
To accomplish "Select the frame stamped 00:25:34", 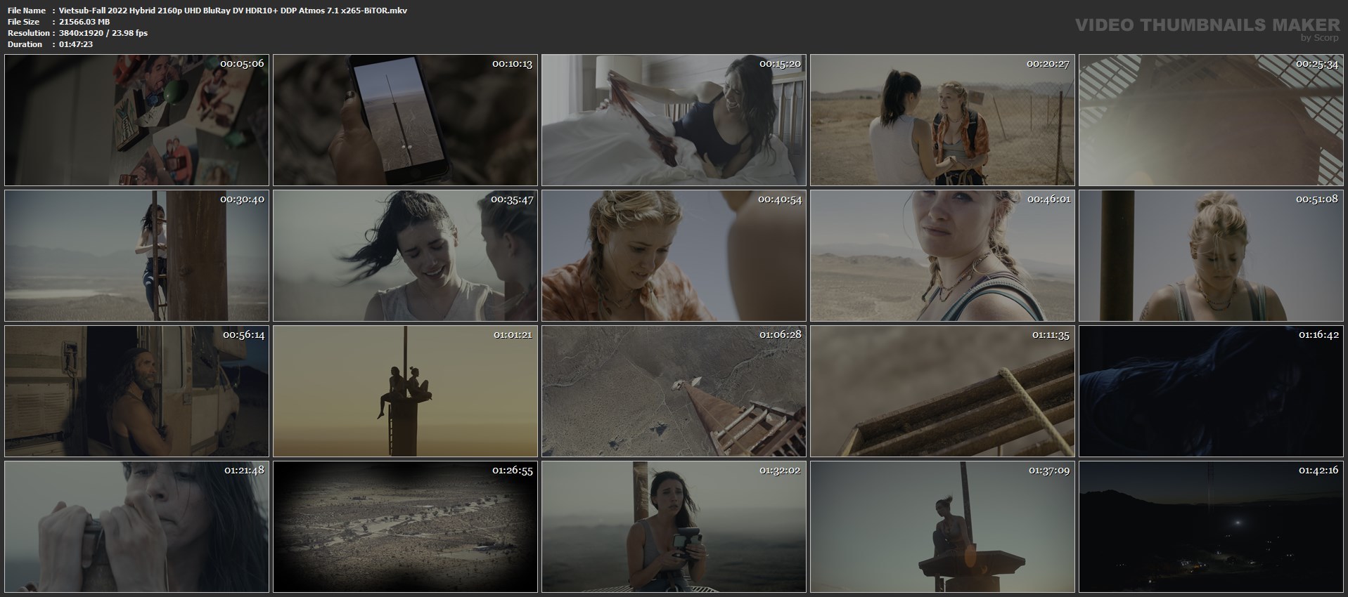I will tap(1211, 120).
